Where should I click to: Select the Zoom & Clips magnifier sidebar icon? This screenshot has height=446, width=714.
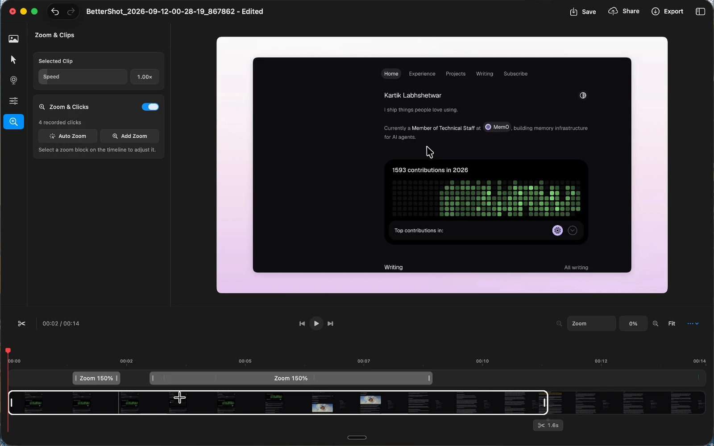point(13,122)
